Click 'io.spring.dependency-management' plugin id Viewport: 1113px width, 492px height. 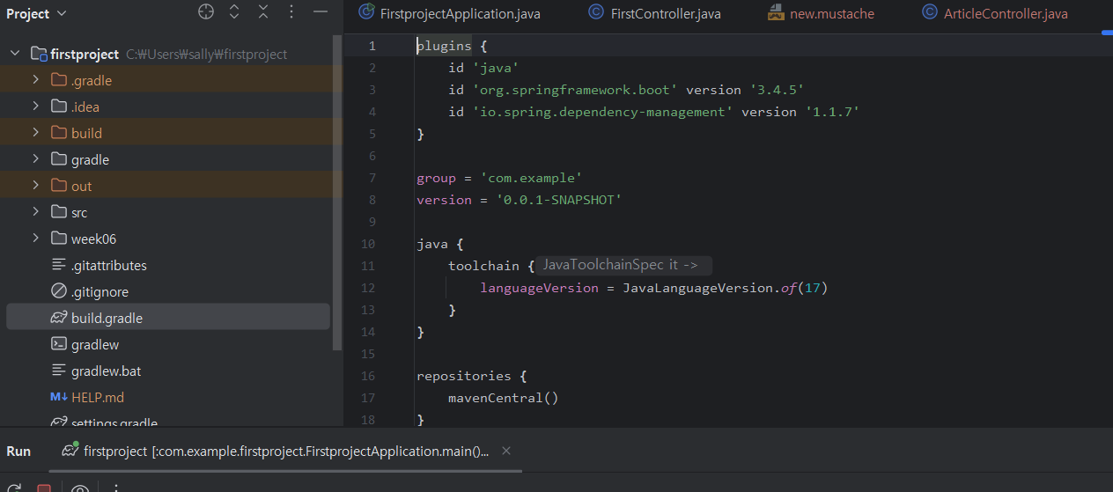pos(603,112)
